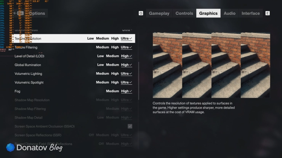Select the Level of Detail (LOD) label
The width and height of the screenshot is (282, 158).
29,56
